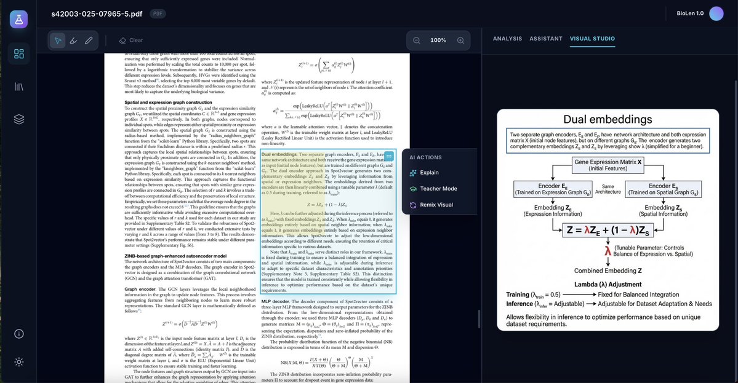
Task: Click the BioLen flask logo
Action: (x=18, y=19)
